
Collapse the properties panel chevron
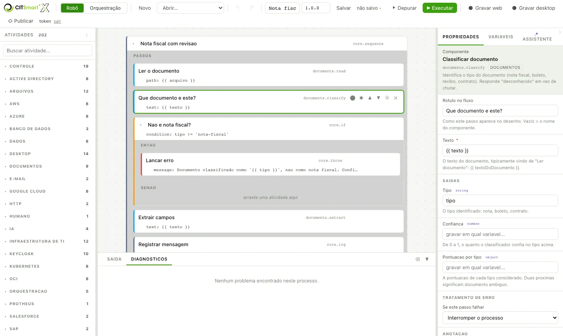(560, 32)
